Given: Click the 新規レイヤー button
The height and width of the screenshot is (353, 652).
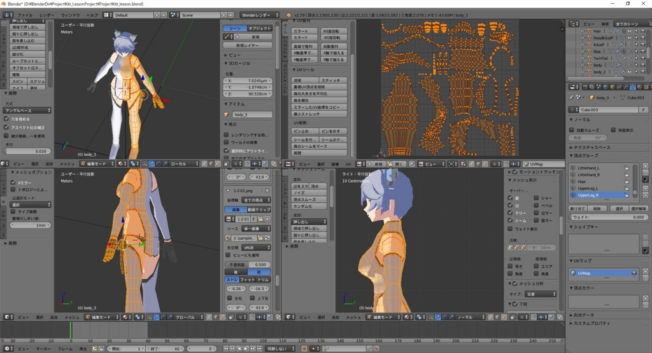Looking at the screenshot, I should click(x=248, y=45).
